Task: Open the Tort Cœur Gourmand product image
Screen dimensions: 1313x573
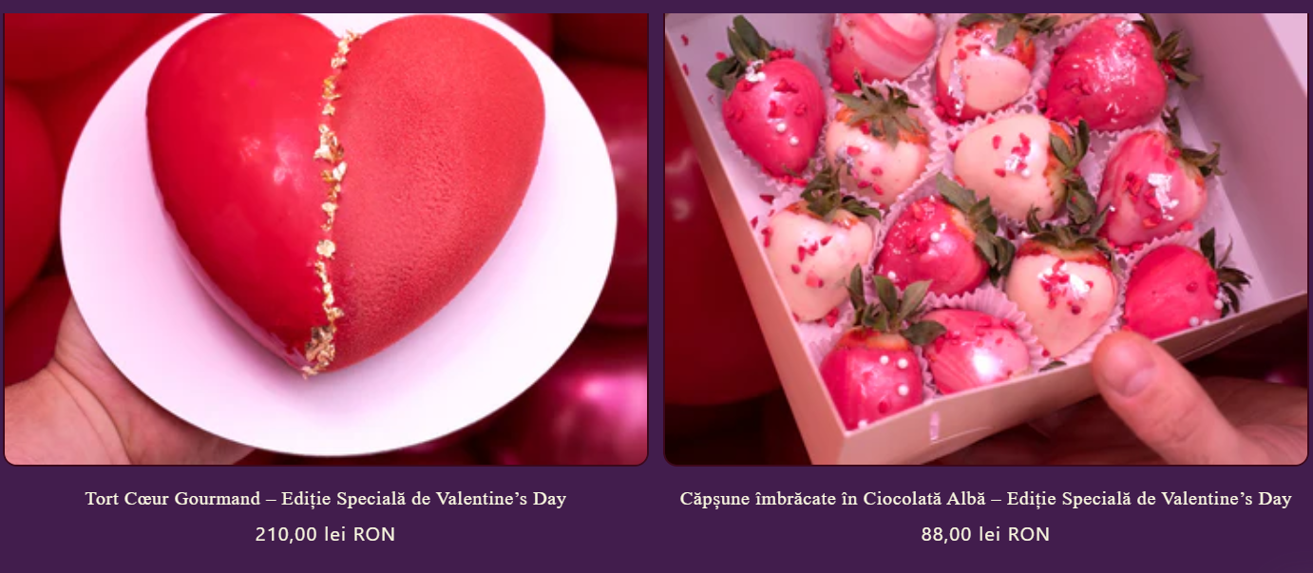Action: [x=326, y=239]
